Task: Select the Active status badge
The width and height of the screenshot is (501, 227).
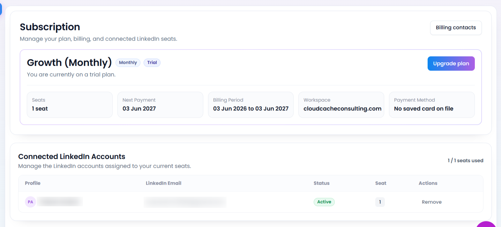Action: (324, 202)
